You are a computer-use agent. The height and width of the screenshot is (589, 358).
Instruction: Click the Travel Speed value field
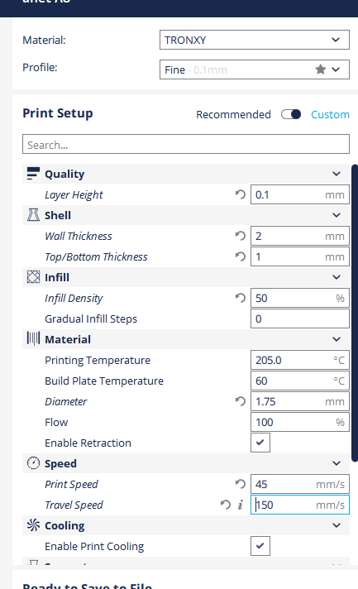point(300,505)
